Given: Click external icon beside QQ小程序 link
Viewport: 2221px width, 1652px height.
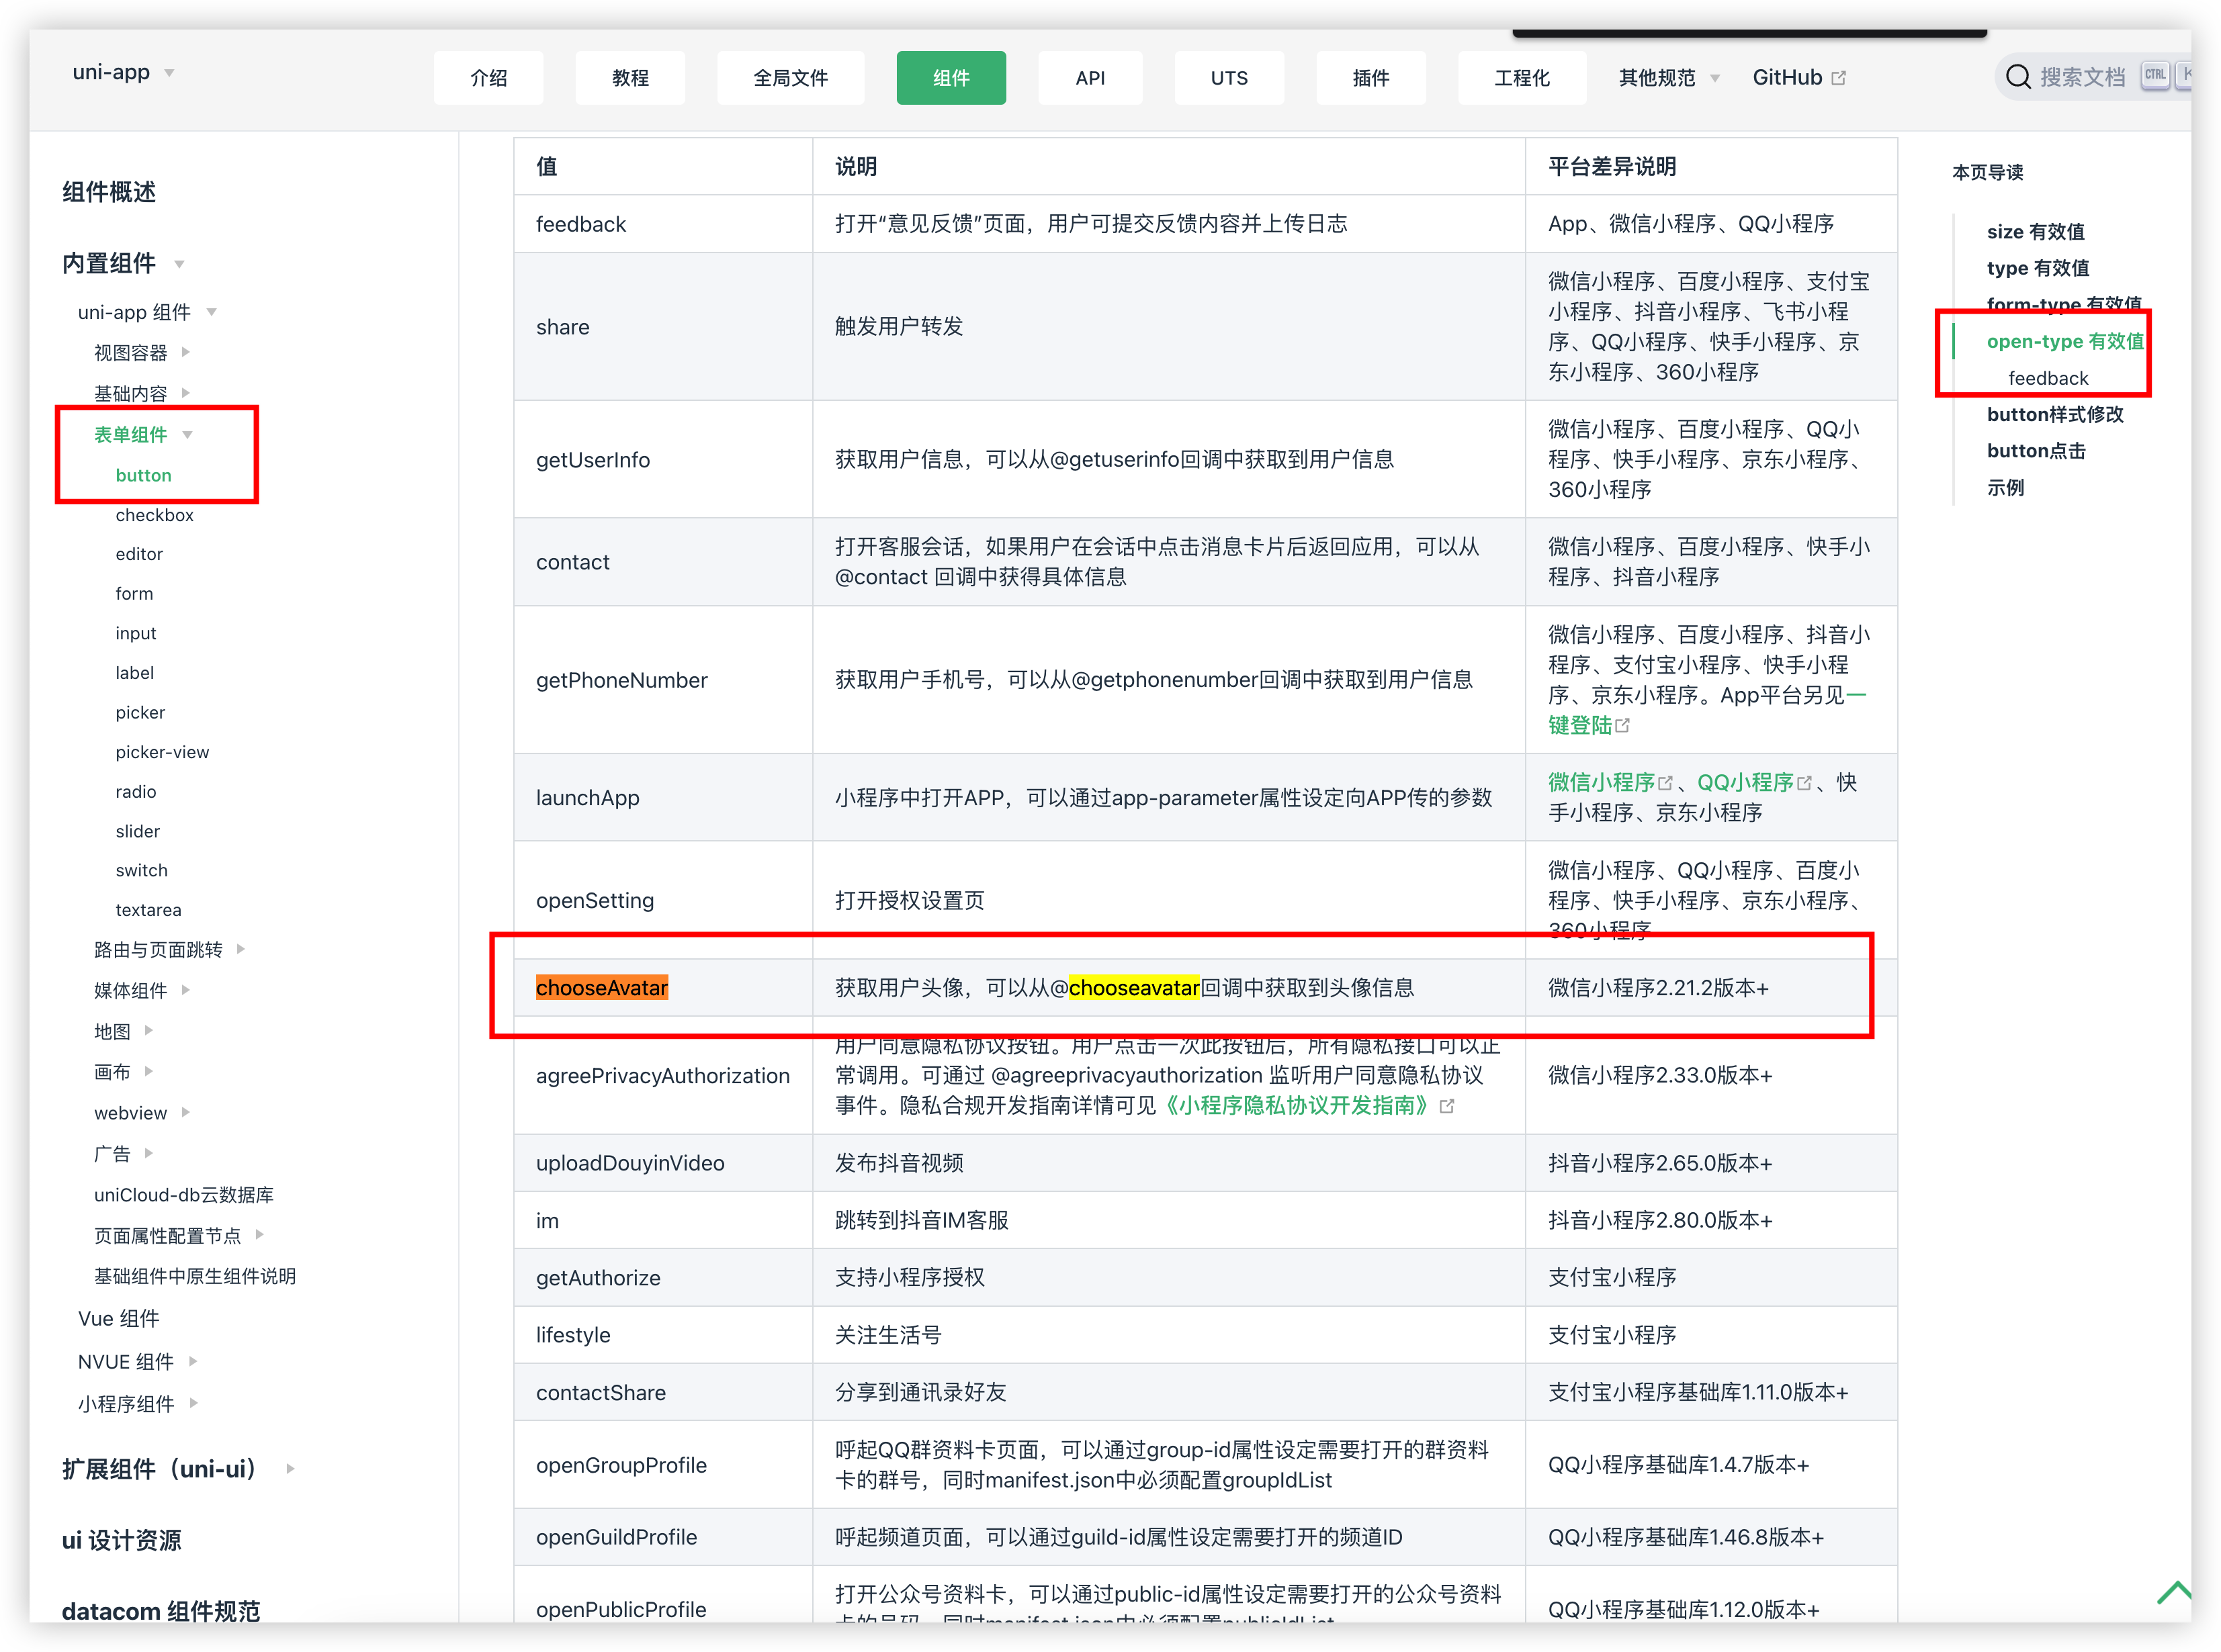Looking at the screenshot, I should [1804, 783].
